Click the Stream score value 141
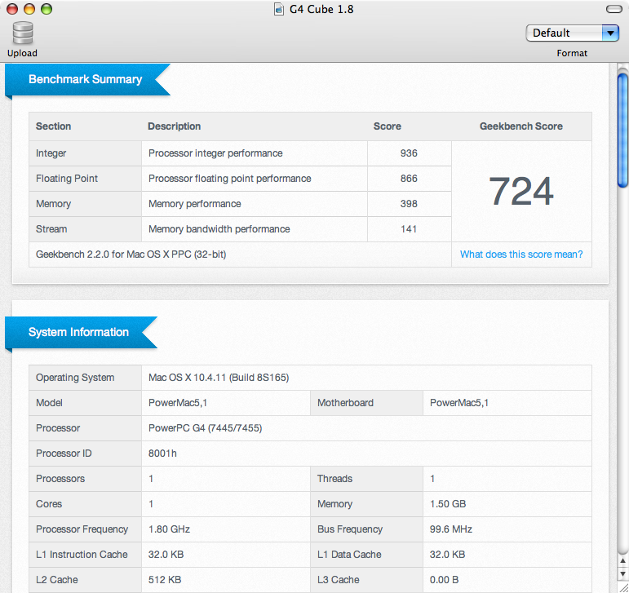 pyautogui.click(x=409, y=229)
